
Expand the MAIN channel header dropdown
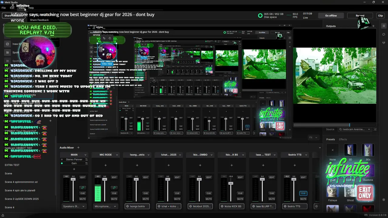[x=85, y=155]
